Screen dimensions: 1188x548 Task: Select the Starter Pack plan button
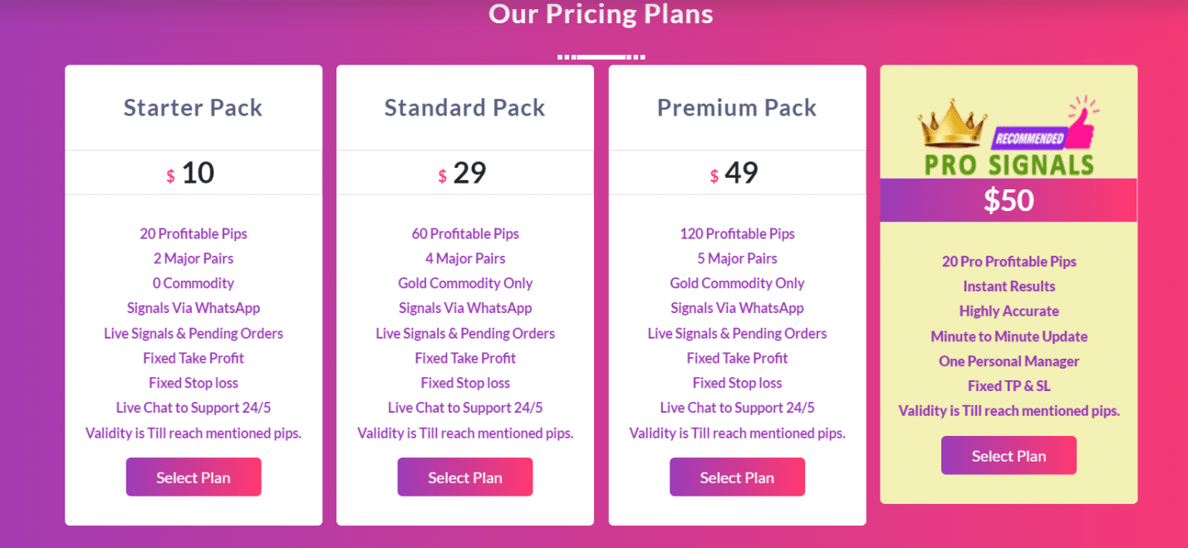tap(194, 477)
